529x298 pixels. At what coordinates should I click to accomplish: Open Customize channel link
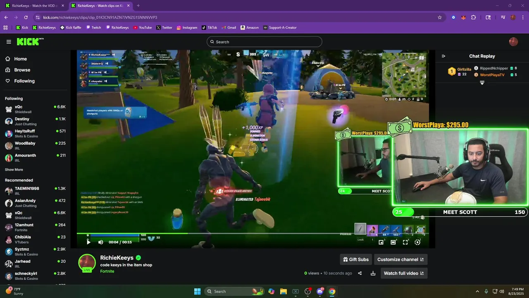coord(400,260)
